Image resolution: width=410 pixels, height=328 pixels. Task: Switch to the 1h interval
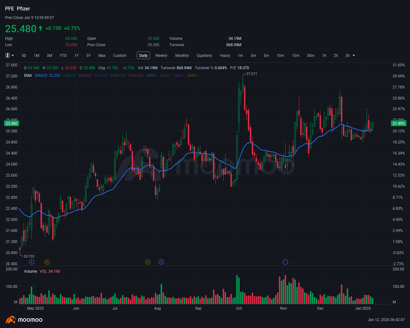(324, 56)
